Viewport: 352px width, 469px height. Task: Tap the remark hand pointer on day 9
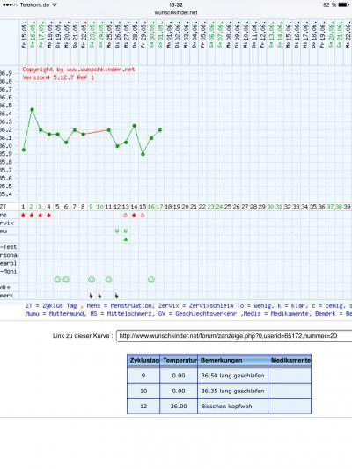pyautogui.click(x=92, y=296)
